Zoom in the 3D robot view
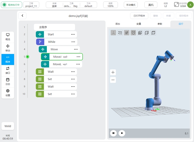Image resolution: width=194 pixels, height=142 pixels. 113,72
